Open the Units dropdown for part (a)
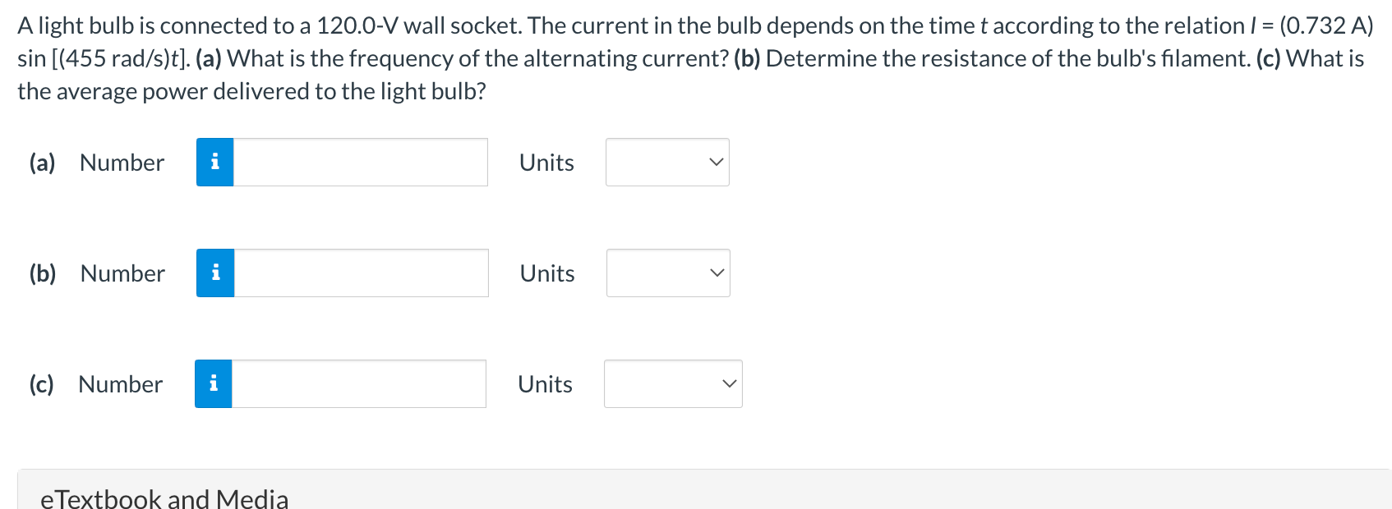The width and height of the screenshot is (1392, 509). [x=667, y=162]
